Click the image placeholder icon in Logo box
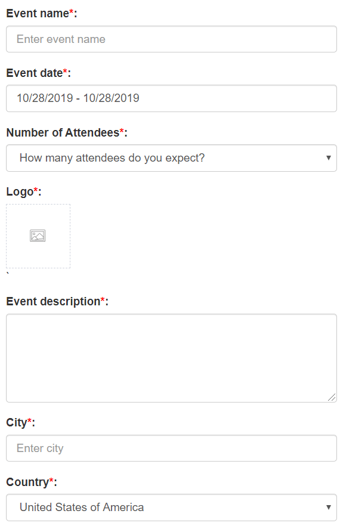 coord(38,236)
